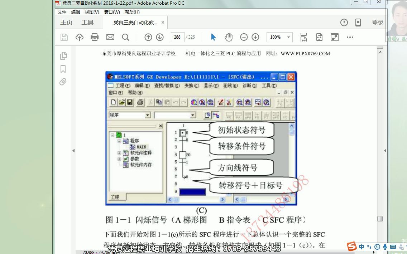Viewport: 407px width, 254px height.
Task: Activate the selection arrow tool
Action: coord(213,37)
